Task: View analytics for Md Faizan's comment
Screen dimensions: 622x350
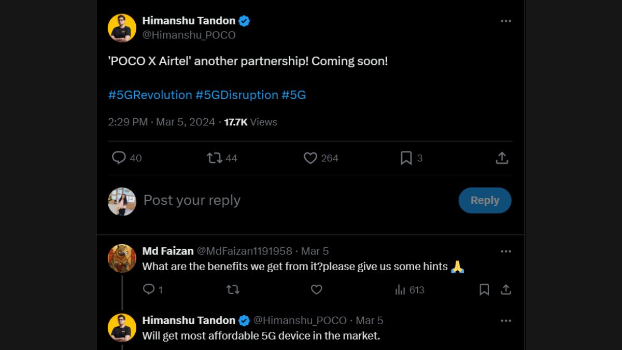Action: click(x=400, y=289)
